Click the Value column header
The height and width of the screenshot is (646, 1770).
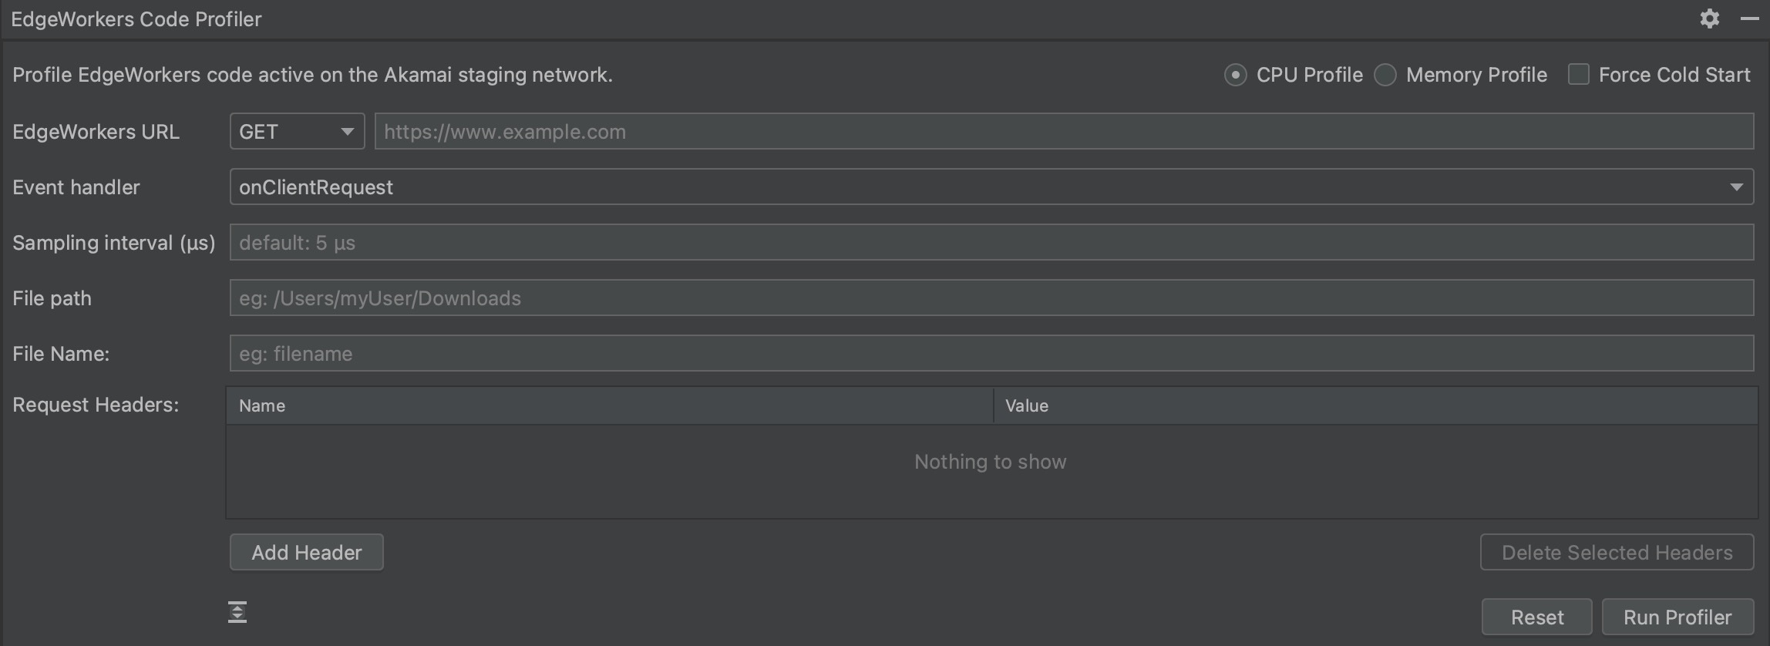[x=1375, y=406]
